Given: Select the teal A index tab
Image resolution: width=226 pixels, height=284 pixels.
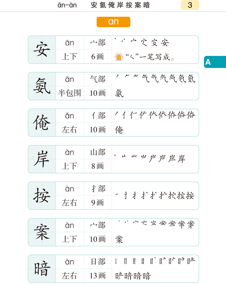Looking at the screenshot, I should [215, 62].
